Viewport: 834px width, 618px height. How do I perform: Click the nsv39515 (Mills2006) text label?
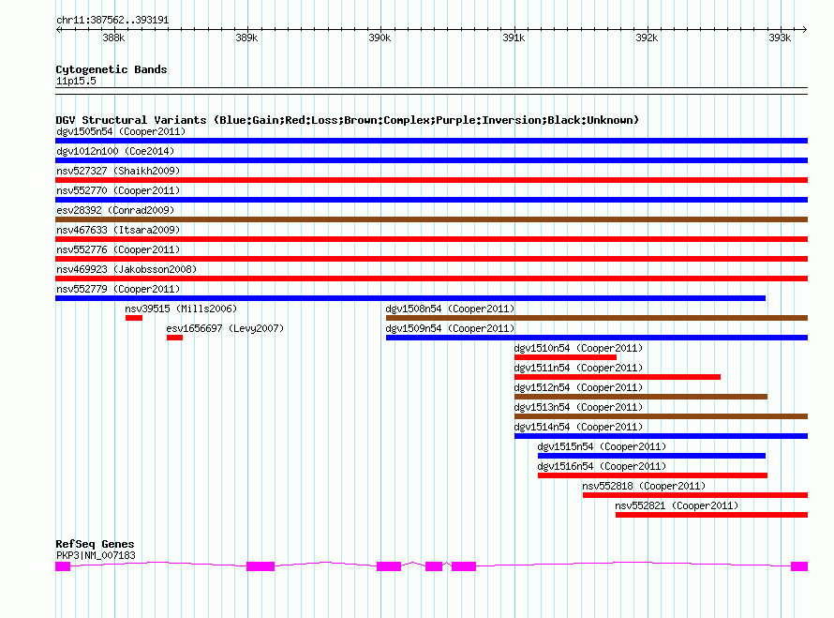click(181, 309)
